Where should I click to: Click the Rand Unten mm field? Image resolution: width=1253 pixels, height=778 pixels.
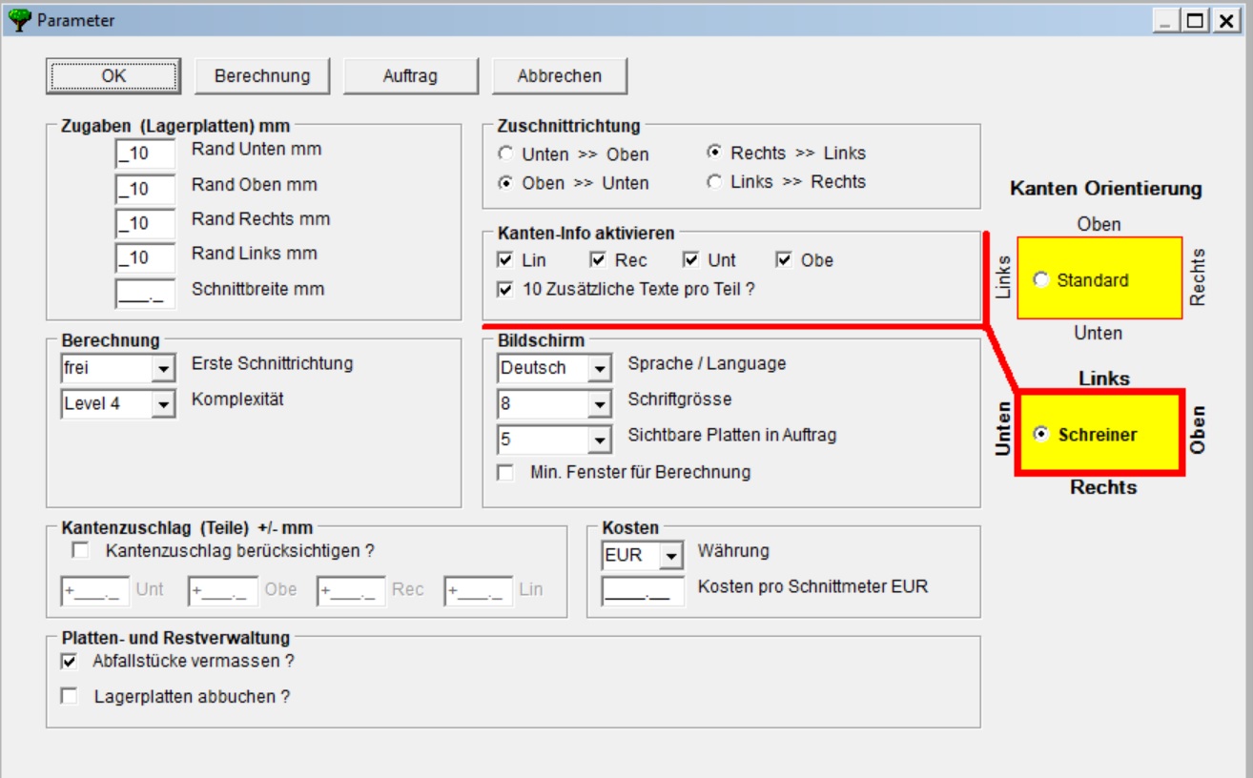tap(145, 154)
